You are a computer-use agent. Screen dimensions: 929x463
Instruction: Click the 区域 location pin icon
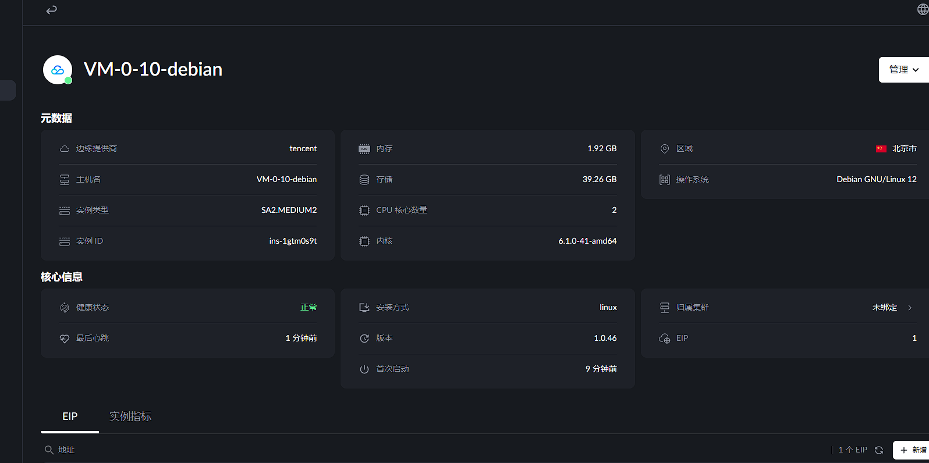[x=664, y=149]
